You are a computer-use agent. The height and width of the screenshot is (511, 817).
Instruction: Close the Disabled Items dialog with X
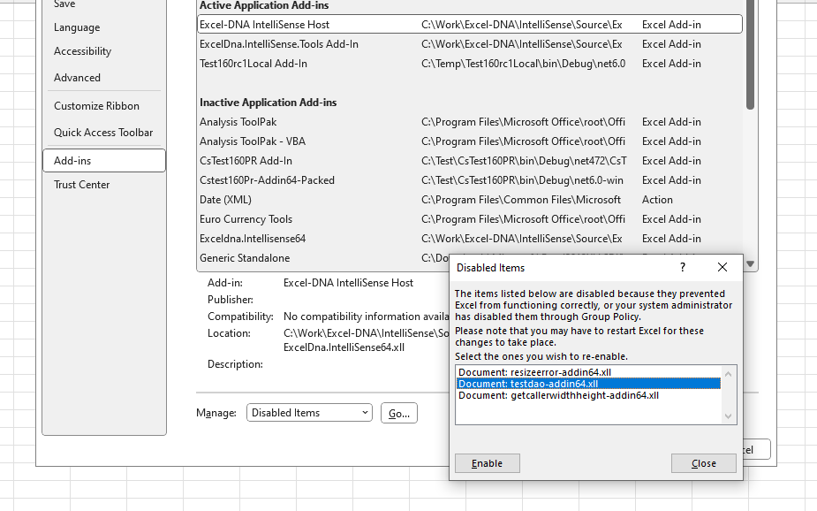[722, 268]
